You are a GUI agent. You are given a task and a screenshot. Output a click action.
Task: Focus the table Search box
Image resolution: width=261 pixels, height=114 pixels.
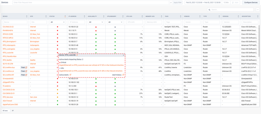pos(230,10)
